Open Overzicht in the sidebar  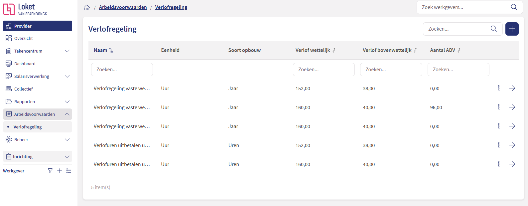(38, 38)
